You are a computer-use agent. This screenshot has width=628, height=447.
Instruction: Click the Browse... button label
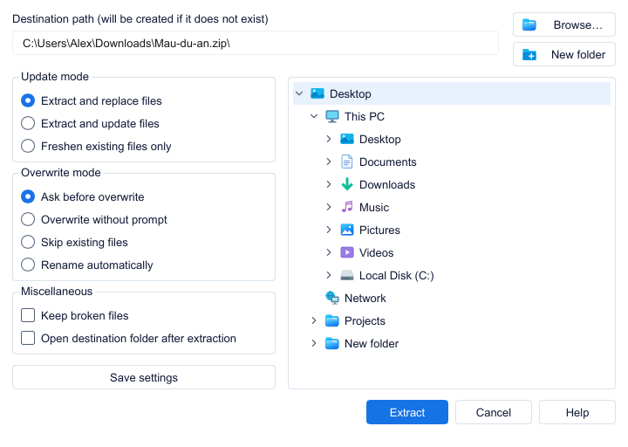tap(578, 24)
